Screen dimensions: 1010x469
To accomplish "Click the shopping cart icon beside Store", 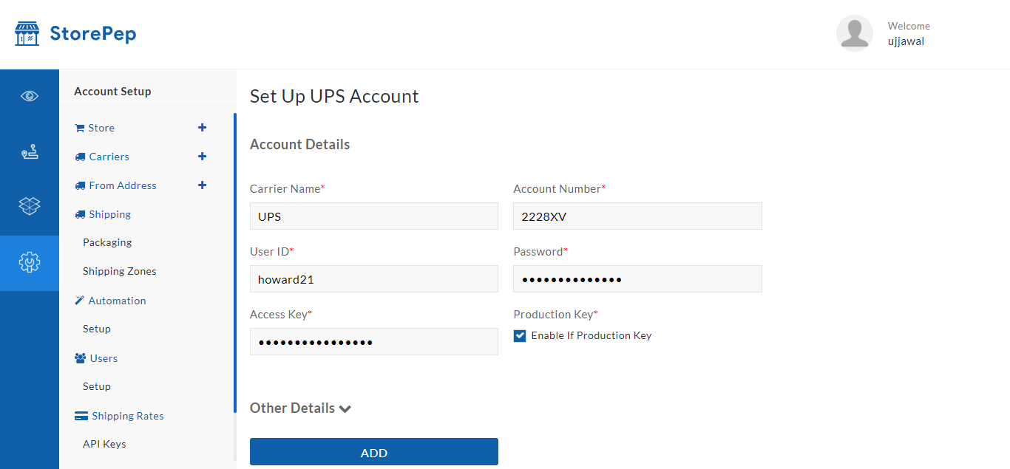I will [x=79, y=128].
